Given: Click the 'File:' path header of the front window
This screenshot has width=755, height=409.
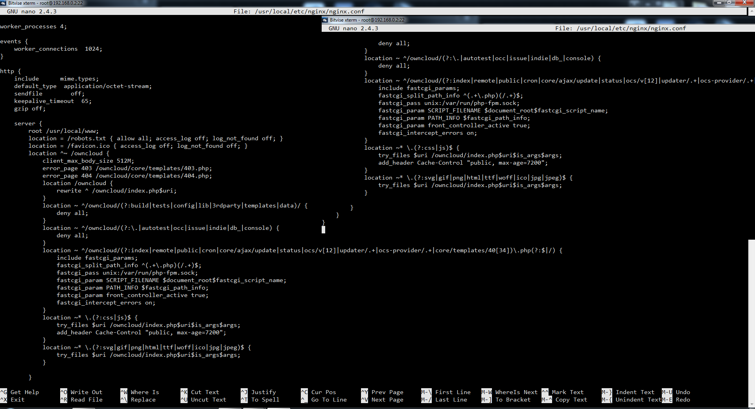Looking at the screenshot, I should [x=621, y=28].
